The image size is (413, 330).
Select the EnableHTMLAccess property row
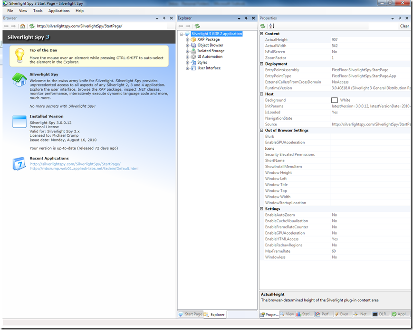[337, 239]
